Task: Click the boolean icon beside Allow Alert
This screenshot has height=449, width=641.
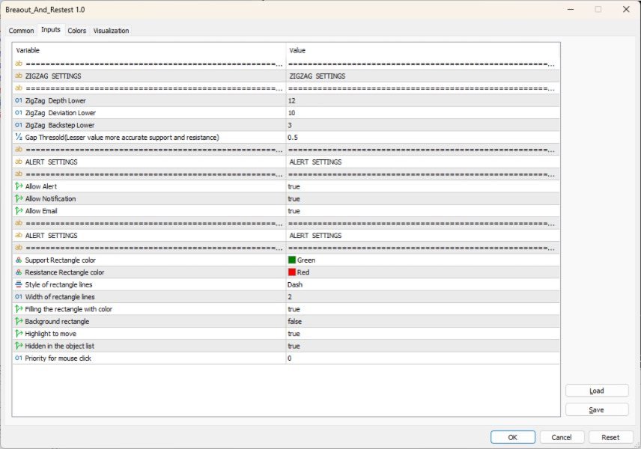Action: click(x=19, y=186)
